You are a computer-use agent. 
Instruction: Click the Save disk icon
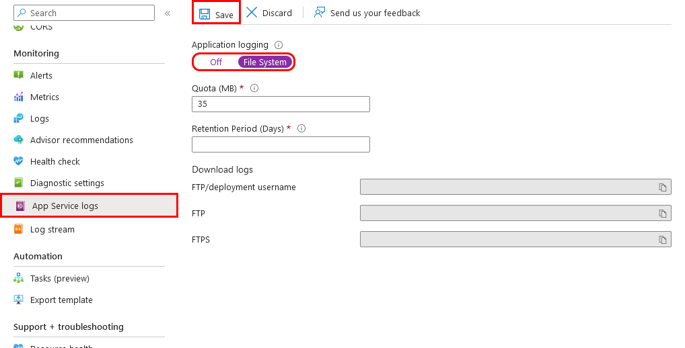(x=205, y=14)
